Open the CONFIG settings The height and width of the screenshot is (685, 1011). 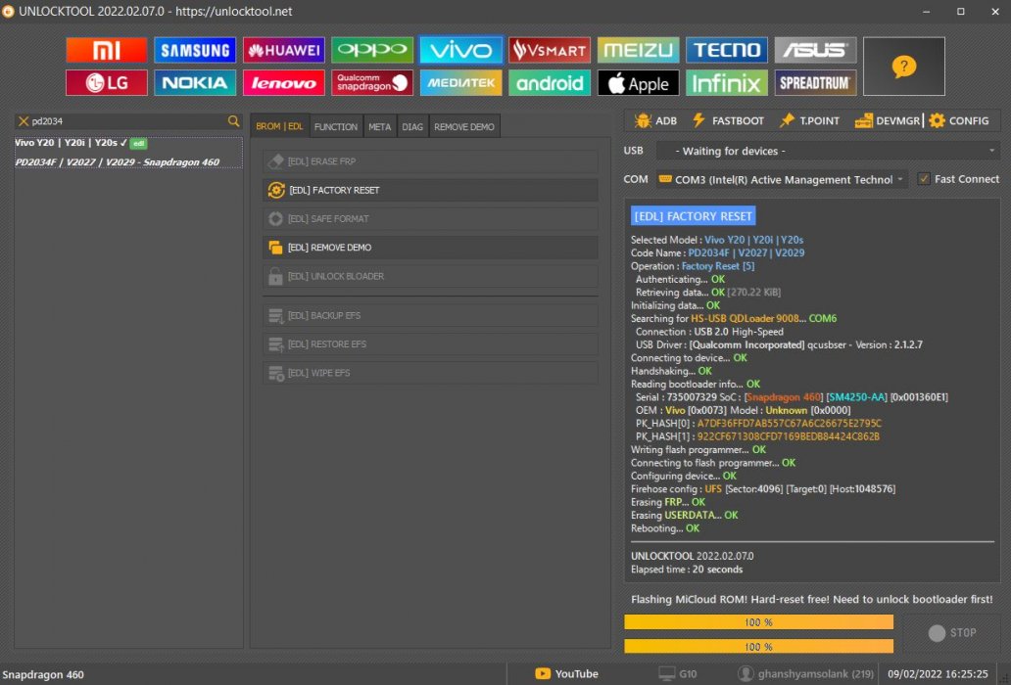pos(959,120)
